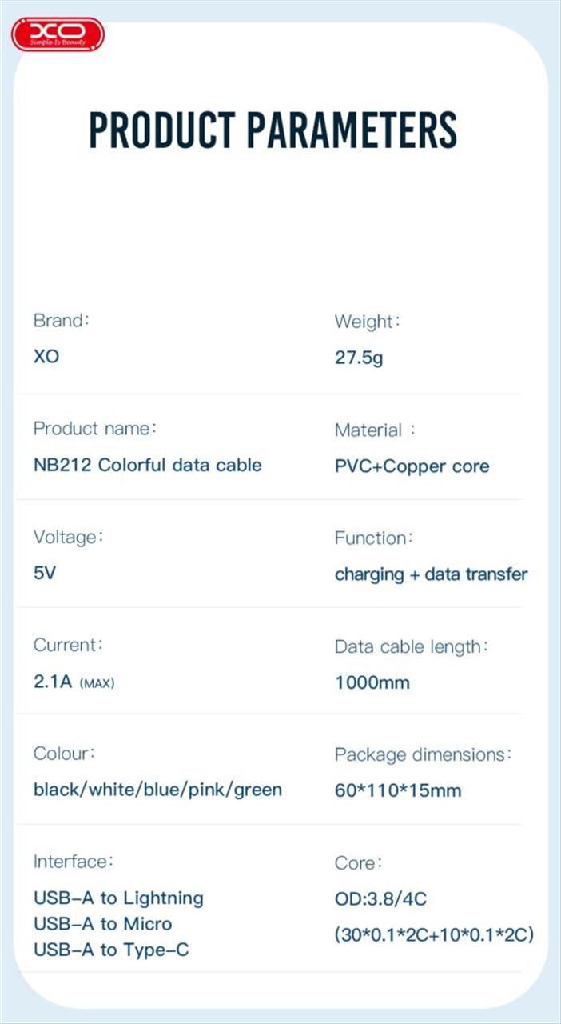Click the Weight value 27.5g
561x1024 pixels.
359,358
